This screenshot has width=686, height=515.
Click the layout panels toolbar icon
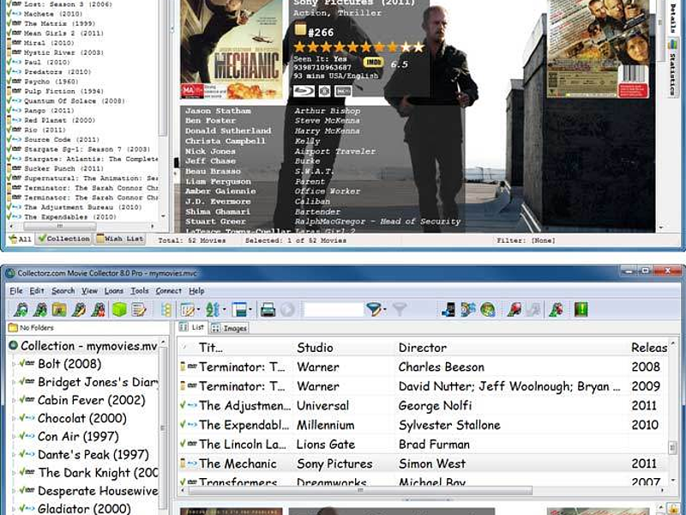click(239, 310)
